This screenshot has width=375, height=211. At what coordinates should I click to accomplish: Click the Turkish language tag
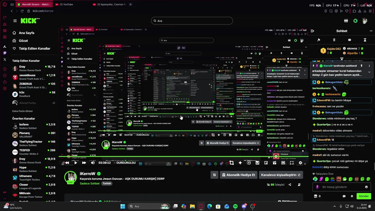point(107,183)
